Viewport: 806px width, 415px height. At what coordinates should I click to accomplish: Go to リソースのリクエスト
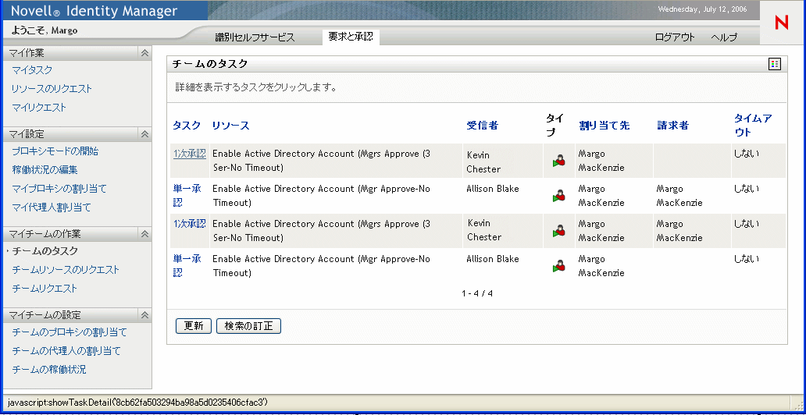point(52,89)
